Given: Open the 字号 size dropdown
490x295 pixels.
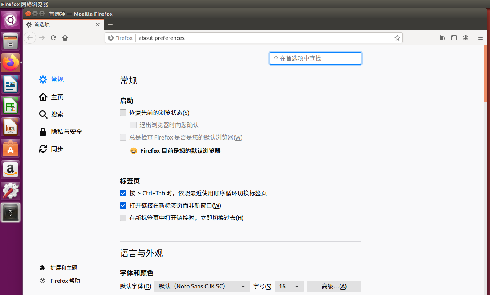Looking at the screenshot, I should coord(289,286).
